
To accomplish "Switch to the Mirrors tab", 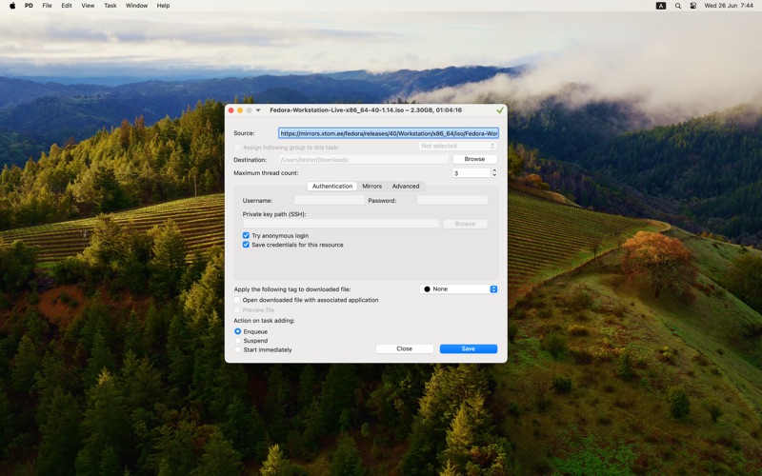I will [371, 186].
